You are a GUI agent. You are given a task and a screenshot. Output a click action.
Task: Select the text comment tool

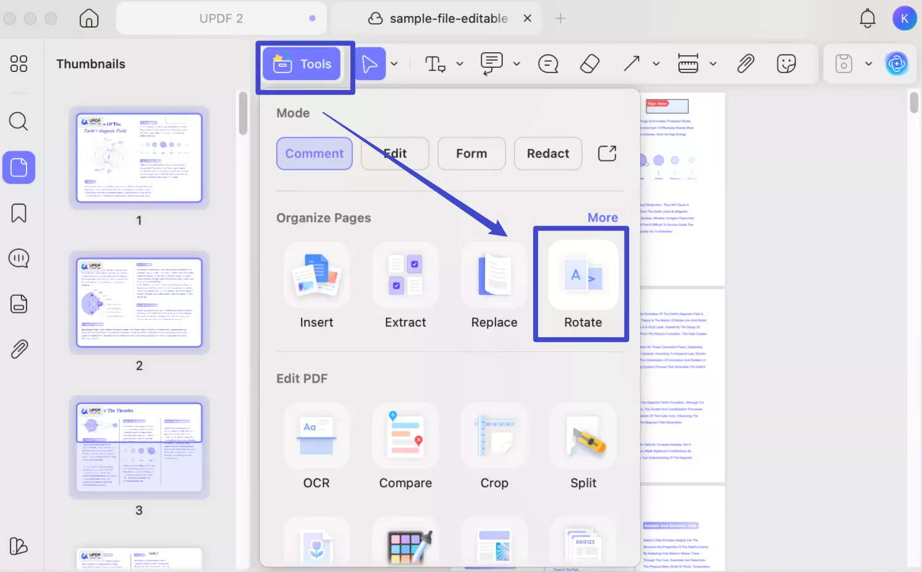click(435, 63)
